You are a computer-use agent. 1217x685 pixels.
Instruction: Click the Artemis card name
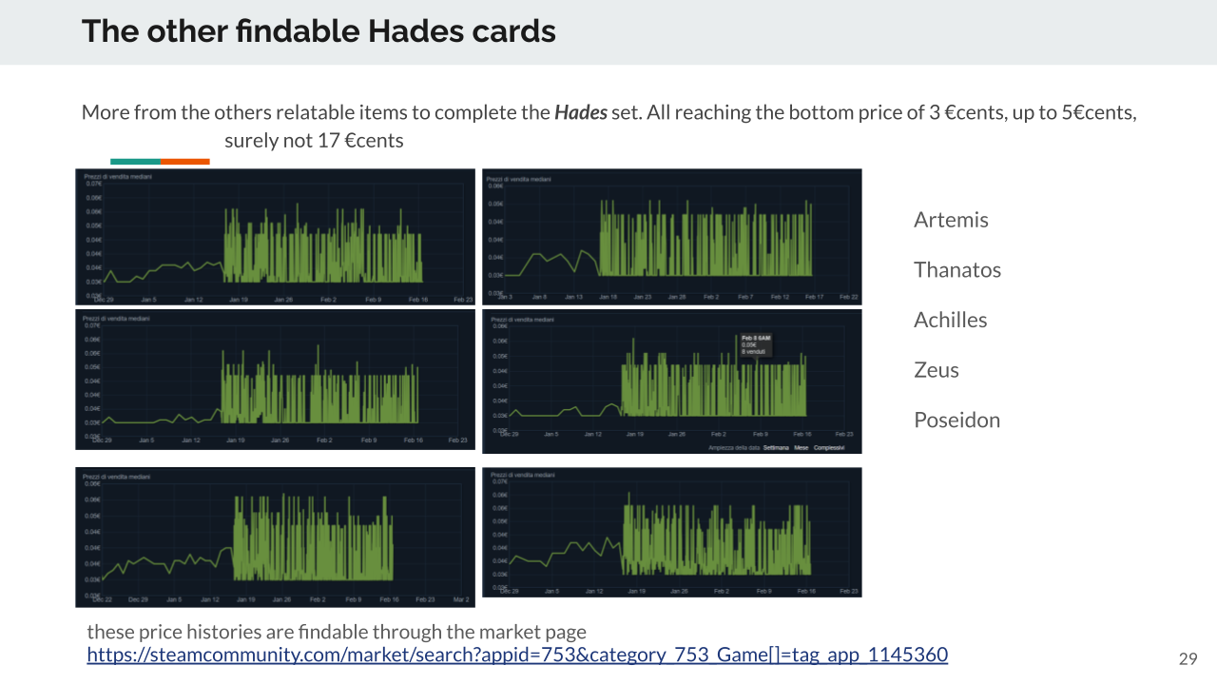pyautogui.click(x=951, y=220)
